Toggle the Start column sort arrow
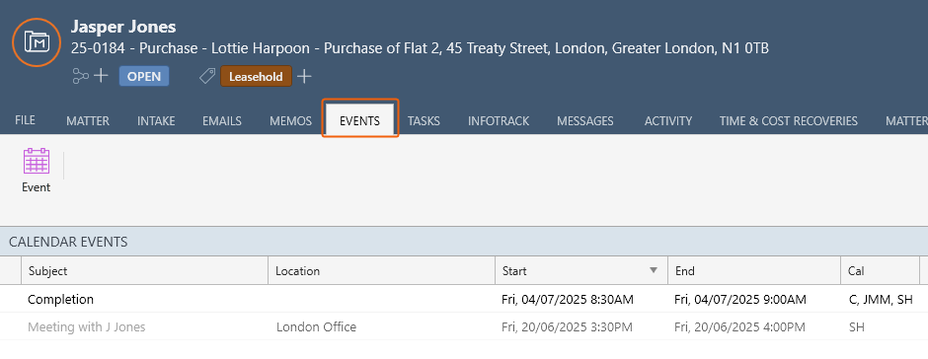928x359 pixels. 654,271
